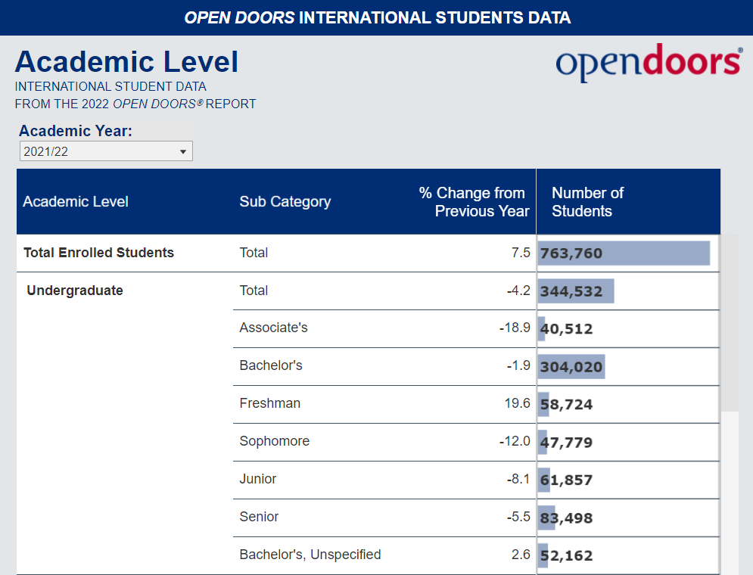753x575 pixels.
Task: Click the Academic Level column header
Action: 76,202
